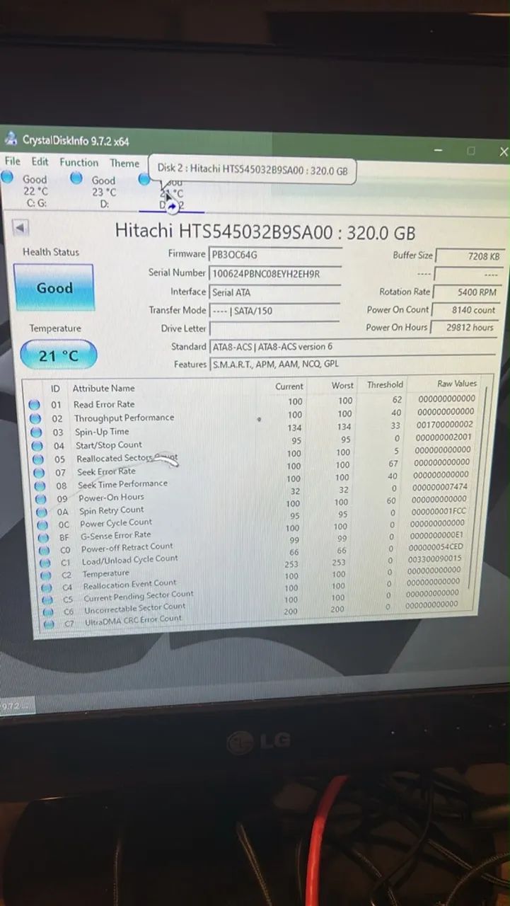
Task: Click the ID column header
Action: click(x=55, y=389)
